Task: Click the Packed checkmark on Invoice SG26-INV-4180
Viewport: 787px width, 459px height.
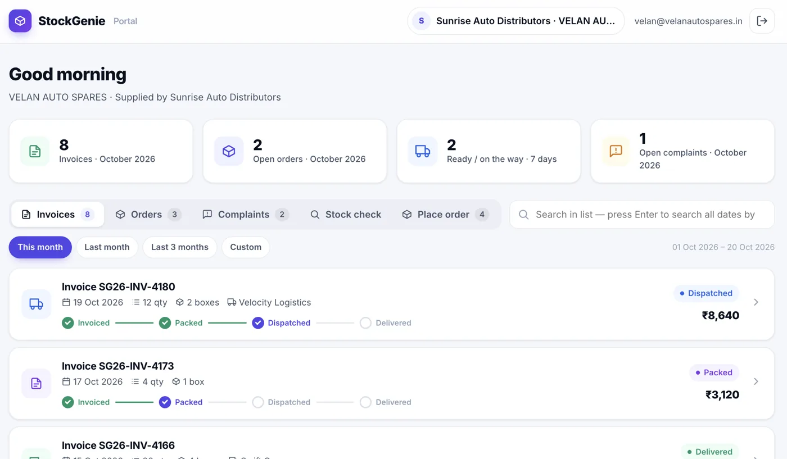Action: point(165,323)
